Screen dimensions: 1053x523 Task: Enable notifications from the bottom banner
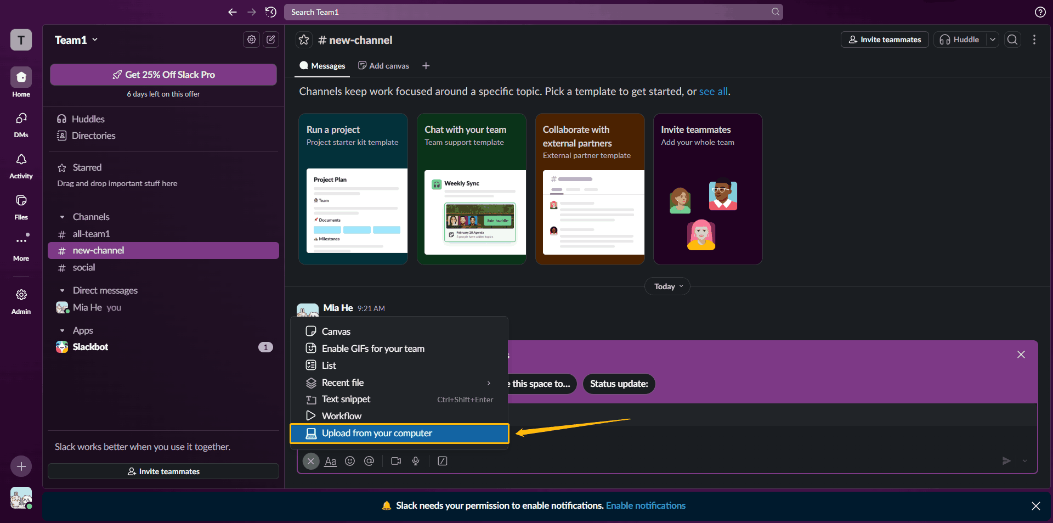click(x=646, y=505)
